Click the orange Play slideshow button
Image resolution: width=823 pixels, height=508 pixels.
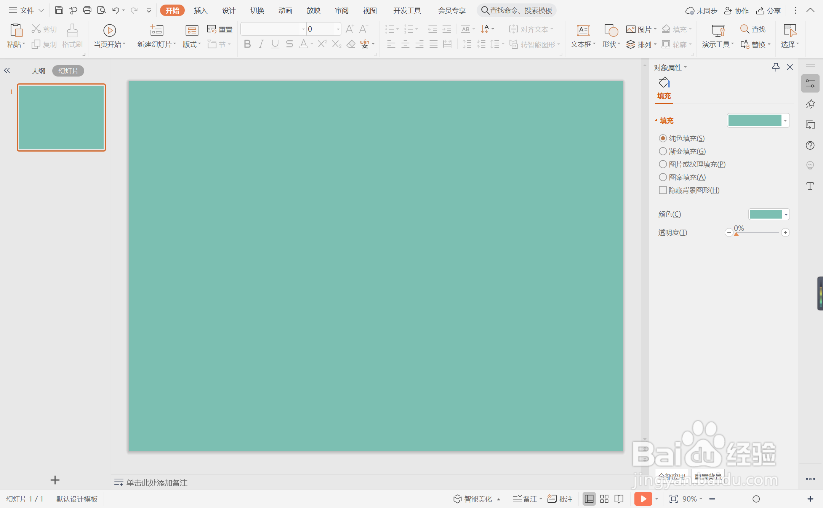coord(643,499)
